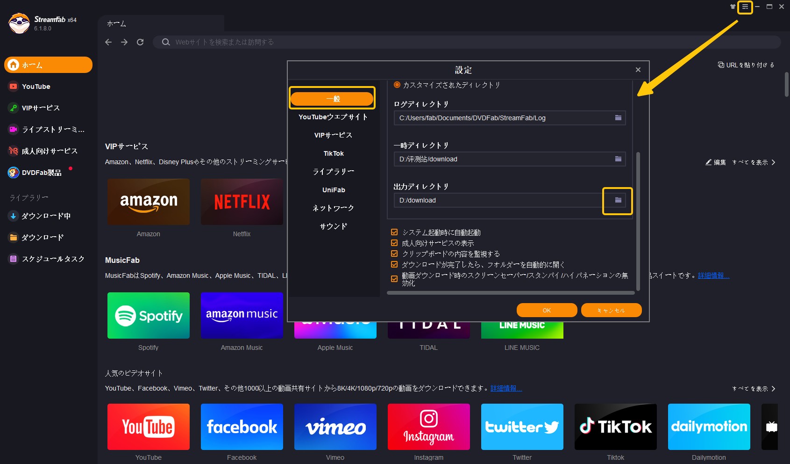790x464 pixels.
Task: Toggle ダウンロード完了後フォルダーを開く checkbox
Action: [394, 264]
